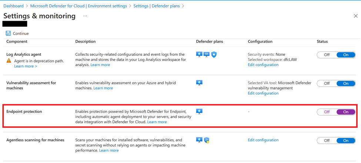
Task: Edit configuration for Log Analytics agent
Action: pos(263,65)
